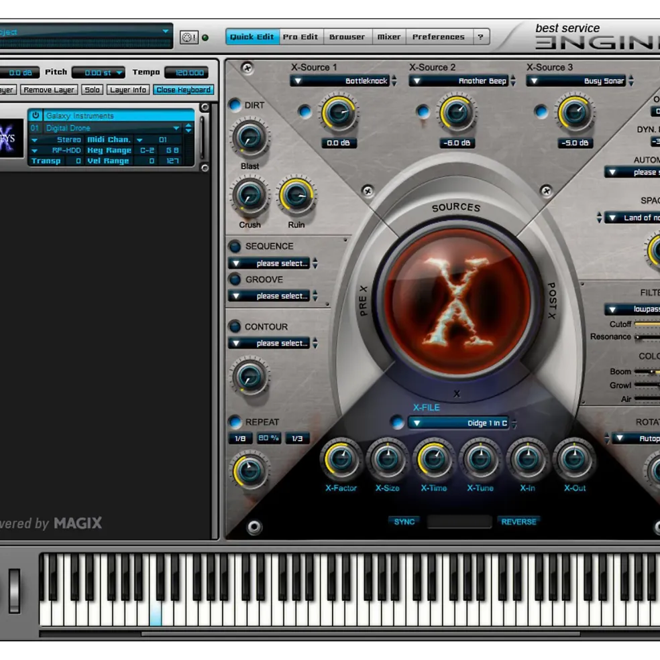Open the Groove please select dropdown
The image size is (660, 660).
269,295
